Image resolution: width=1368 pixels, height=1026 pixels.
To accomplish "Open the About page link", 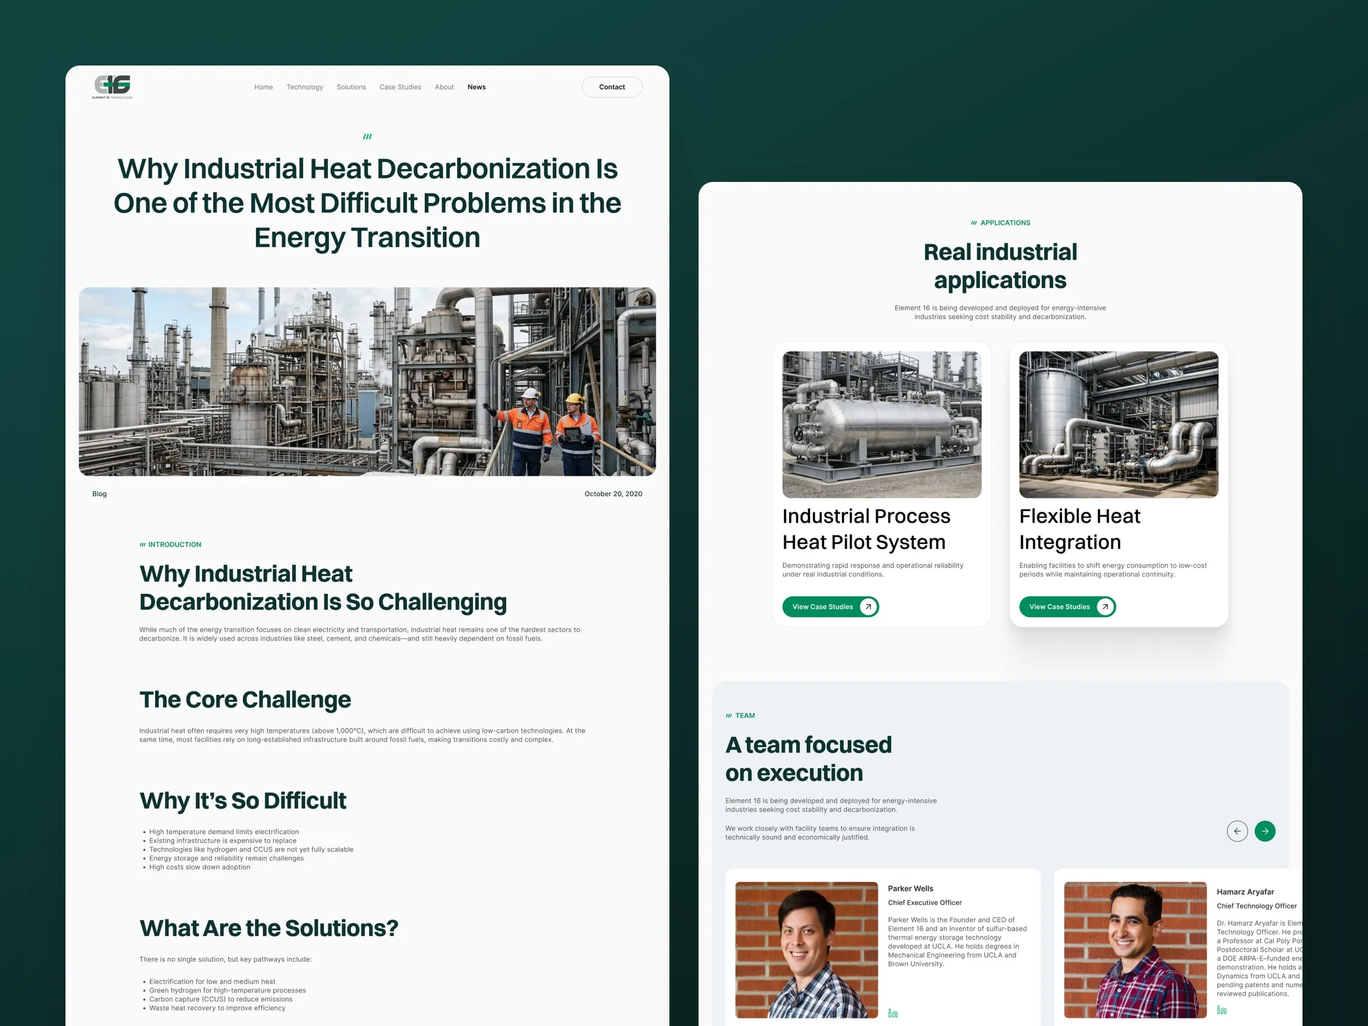I will [444, 87].
